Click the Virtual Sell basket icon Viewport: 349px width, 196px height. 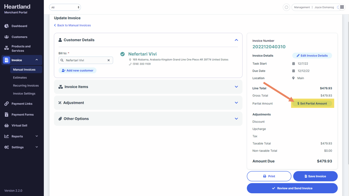click(x=7, y=125)
